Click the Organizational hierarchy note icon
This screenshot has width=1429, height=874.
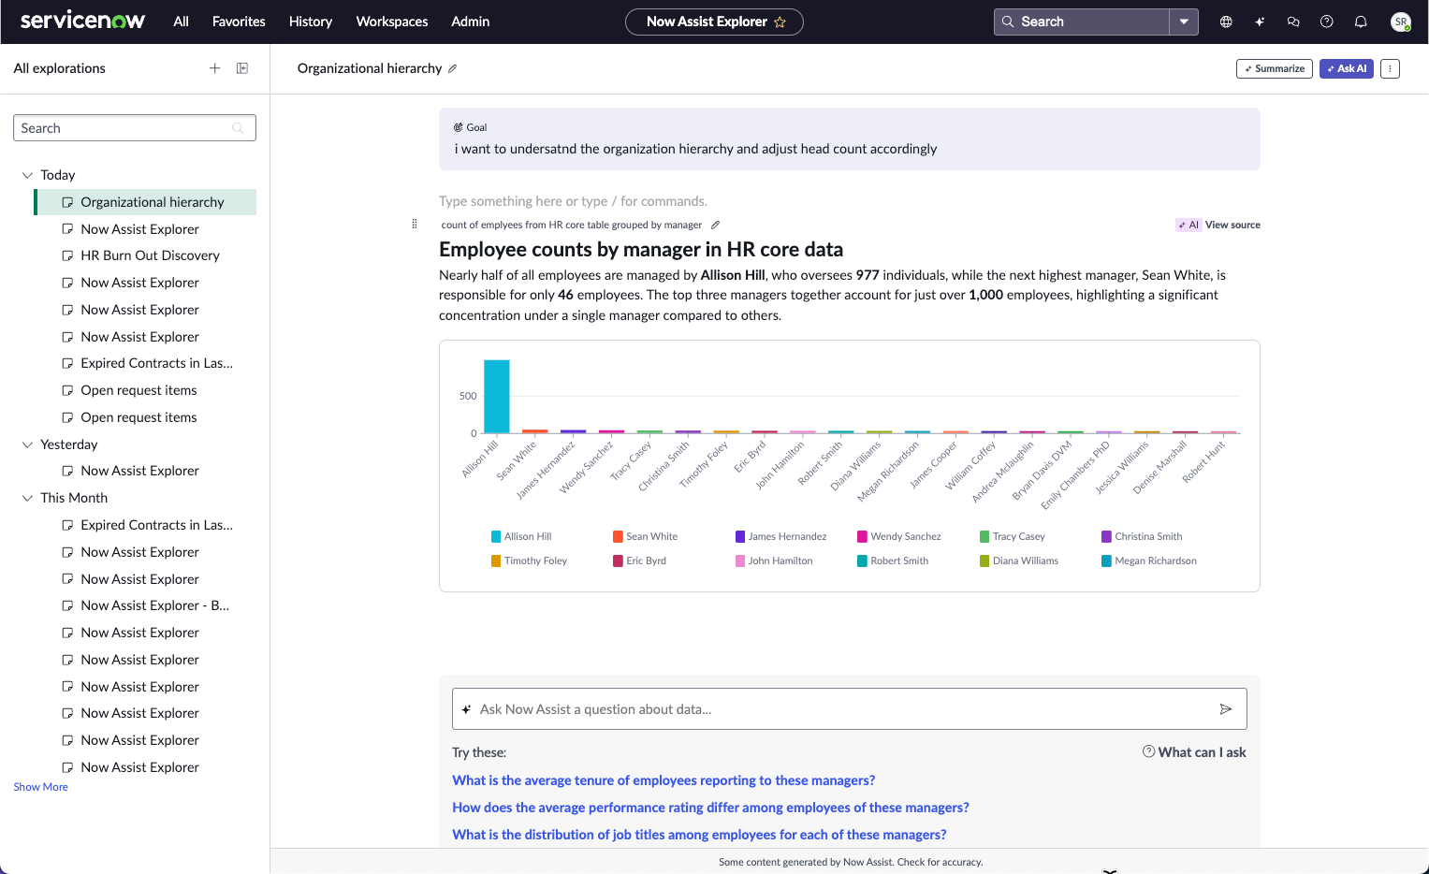[67, 202]
